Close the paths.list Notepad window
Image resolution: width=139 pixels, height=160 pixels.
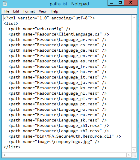tap(131, 3)
